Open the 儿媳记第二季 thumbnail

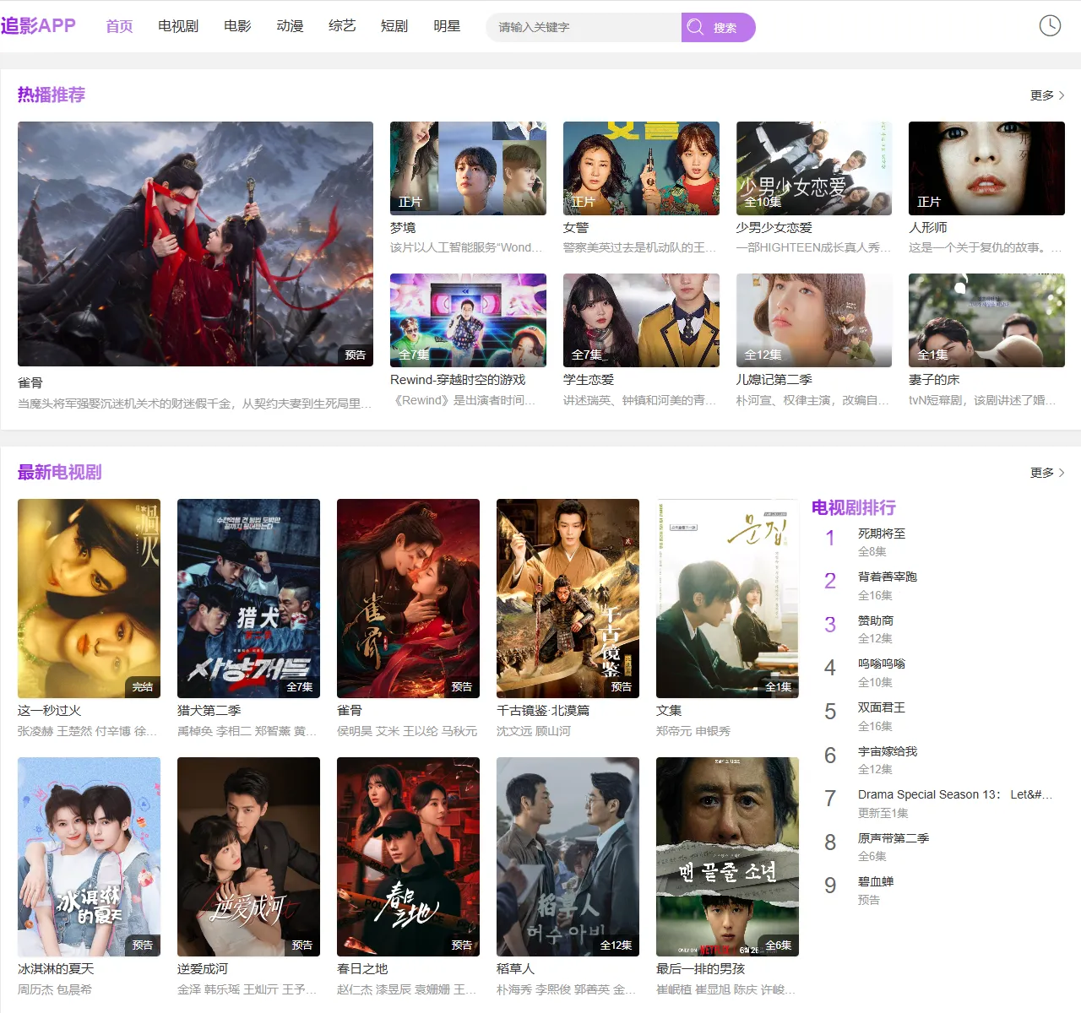[x=814, y=320]
